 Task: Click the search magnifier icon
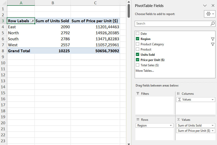click(212, 23)
